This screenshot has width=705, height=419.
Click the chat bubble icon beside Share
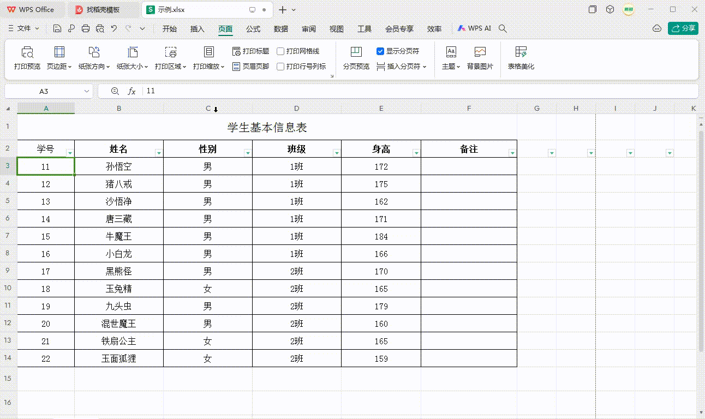(x=657, y=28)
